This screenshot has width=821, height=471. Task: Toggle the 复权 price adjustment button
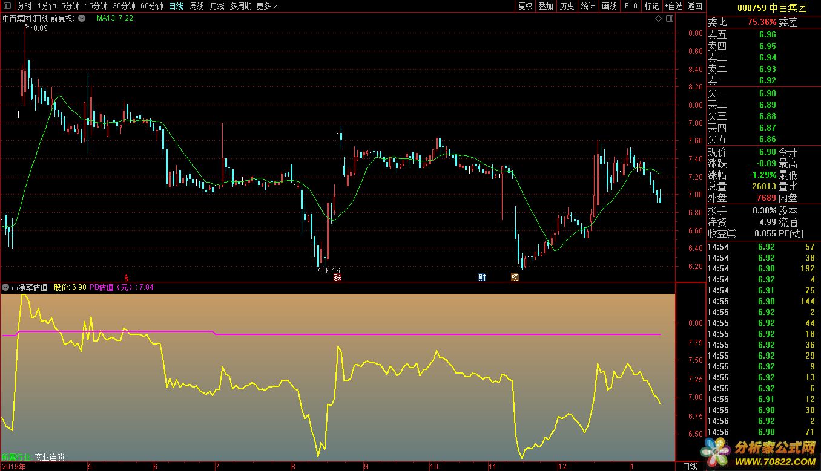tap(525, 6)
